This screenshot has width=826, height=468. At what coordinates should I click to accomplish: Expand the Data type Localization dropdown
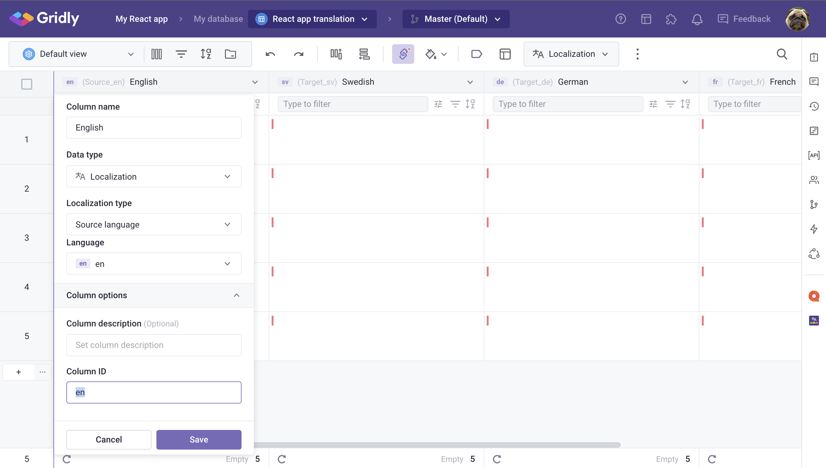[154, 177]
